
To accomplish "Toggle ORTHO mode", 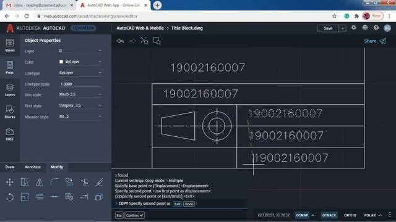I will (x=350, y=215).
